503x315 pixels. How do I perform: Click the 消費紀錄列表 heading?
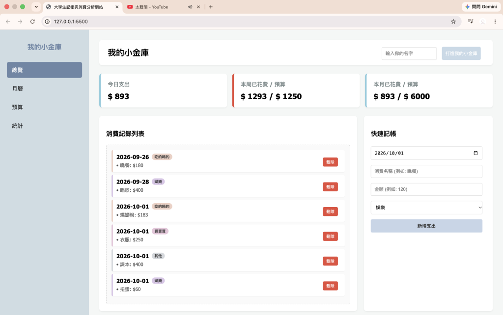pyautogui.click(x=125, y=133)
